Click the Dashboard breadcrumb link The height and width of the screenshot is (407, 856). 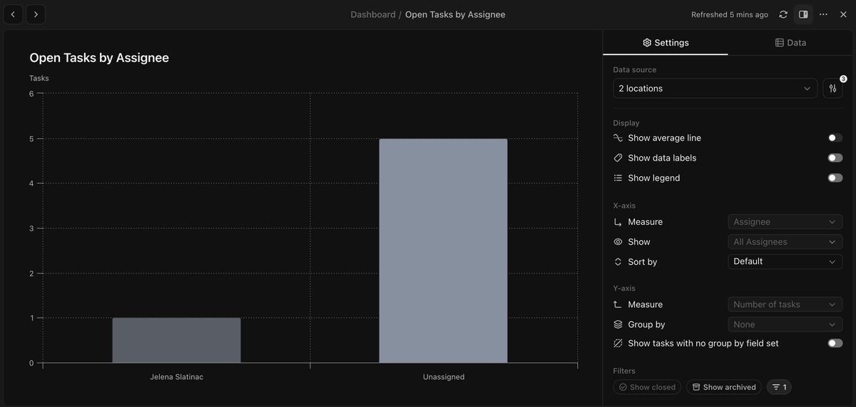coord(372,14)
